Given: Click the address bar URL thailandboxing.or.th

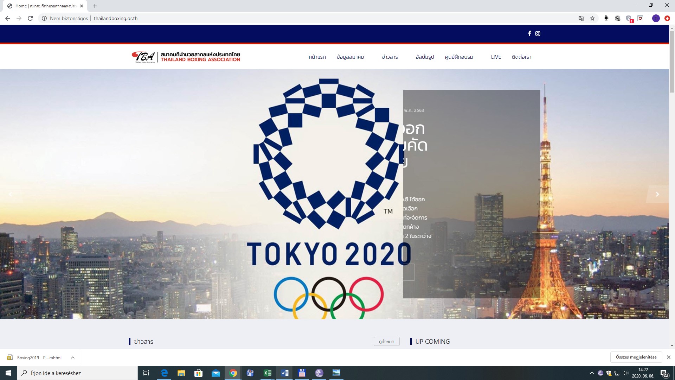Looking at the screenshot, I should (116, 18).
